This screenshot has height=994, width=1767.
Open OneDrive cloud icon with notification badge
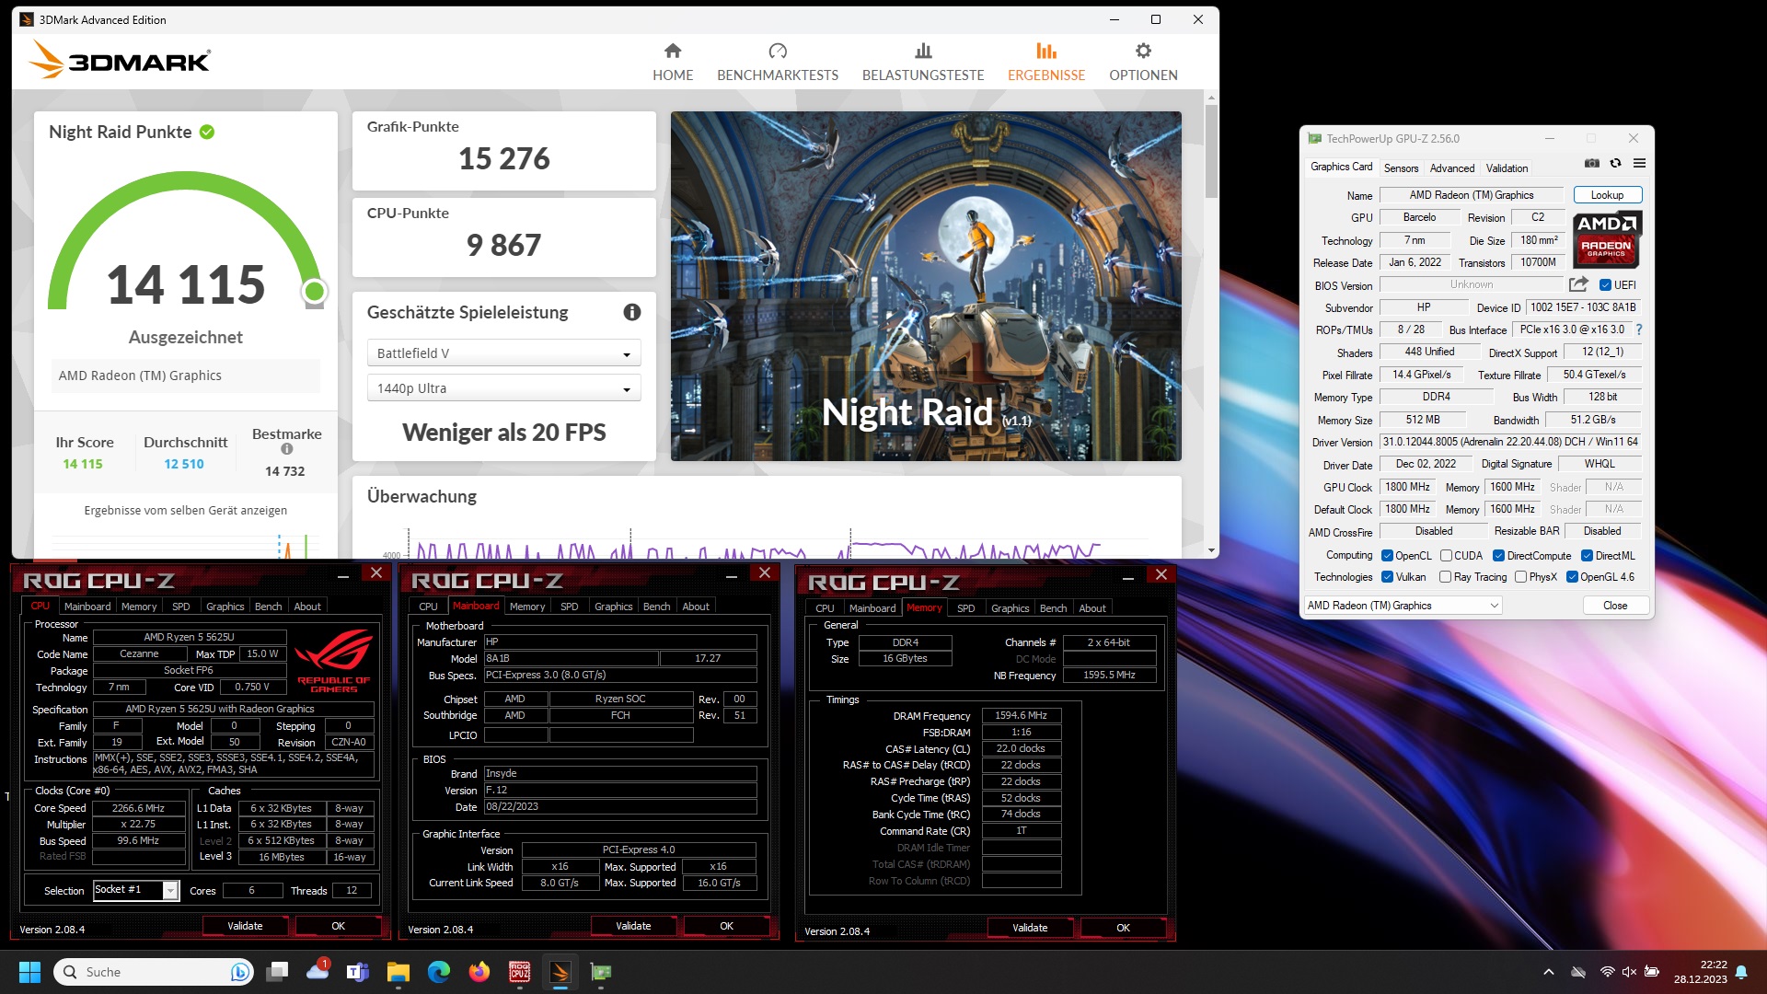pyautogui.click(x=318, y=971)
